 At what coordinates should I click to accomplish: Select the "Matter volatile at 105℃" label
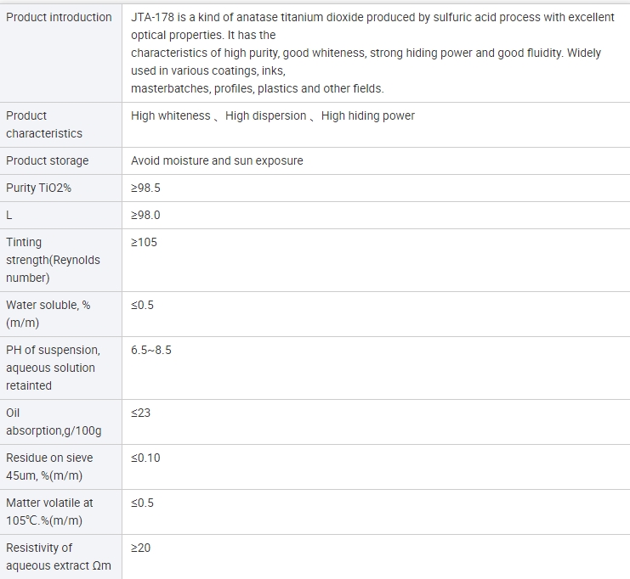(x=49, y=512)
